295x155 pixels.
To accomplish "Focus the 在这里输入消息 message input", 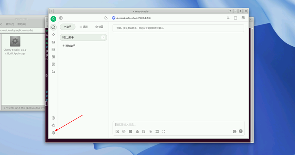I will [178, 125].
